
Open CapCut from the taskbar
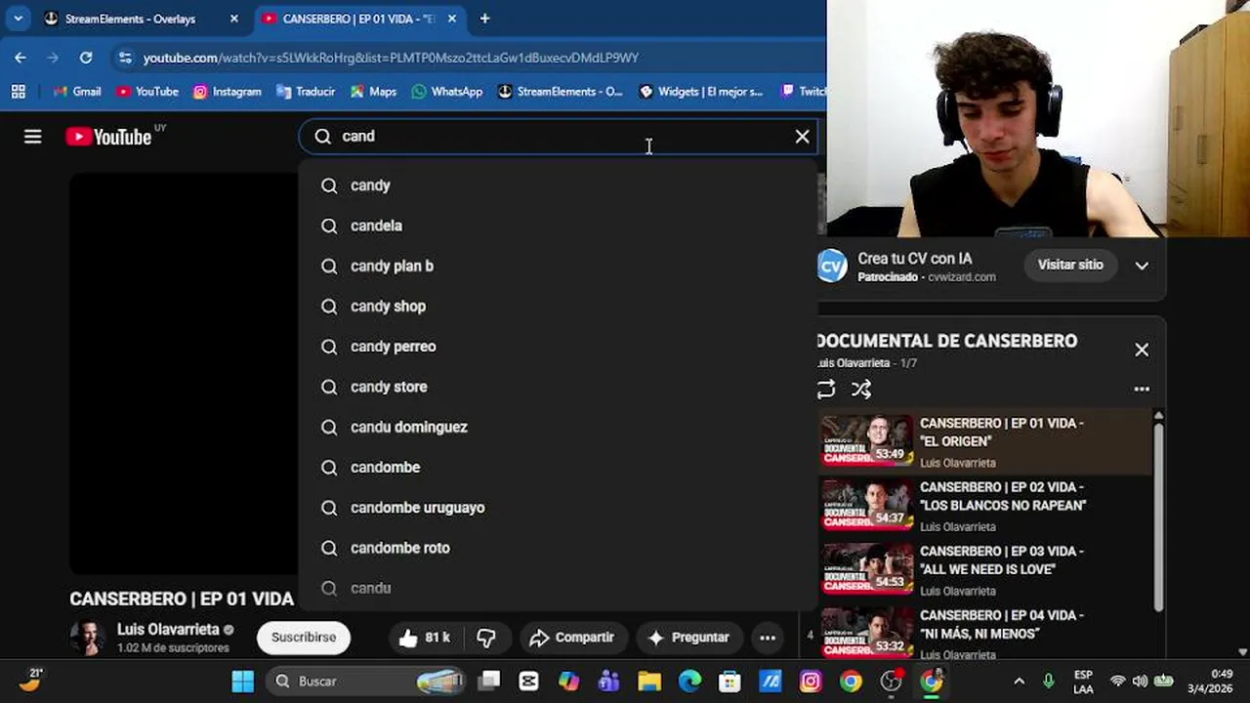tap(528, 682)
